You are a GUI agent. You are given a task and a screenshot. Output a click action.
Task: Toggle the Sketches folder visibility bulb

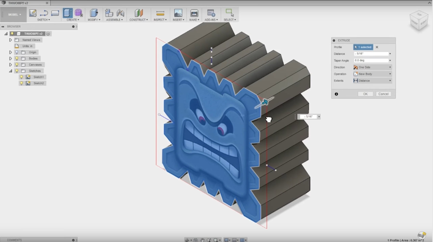pos(17,71)
